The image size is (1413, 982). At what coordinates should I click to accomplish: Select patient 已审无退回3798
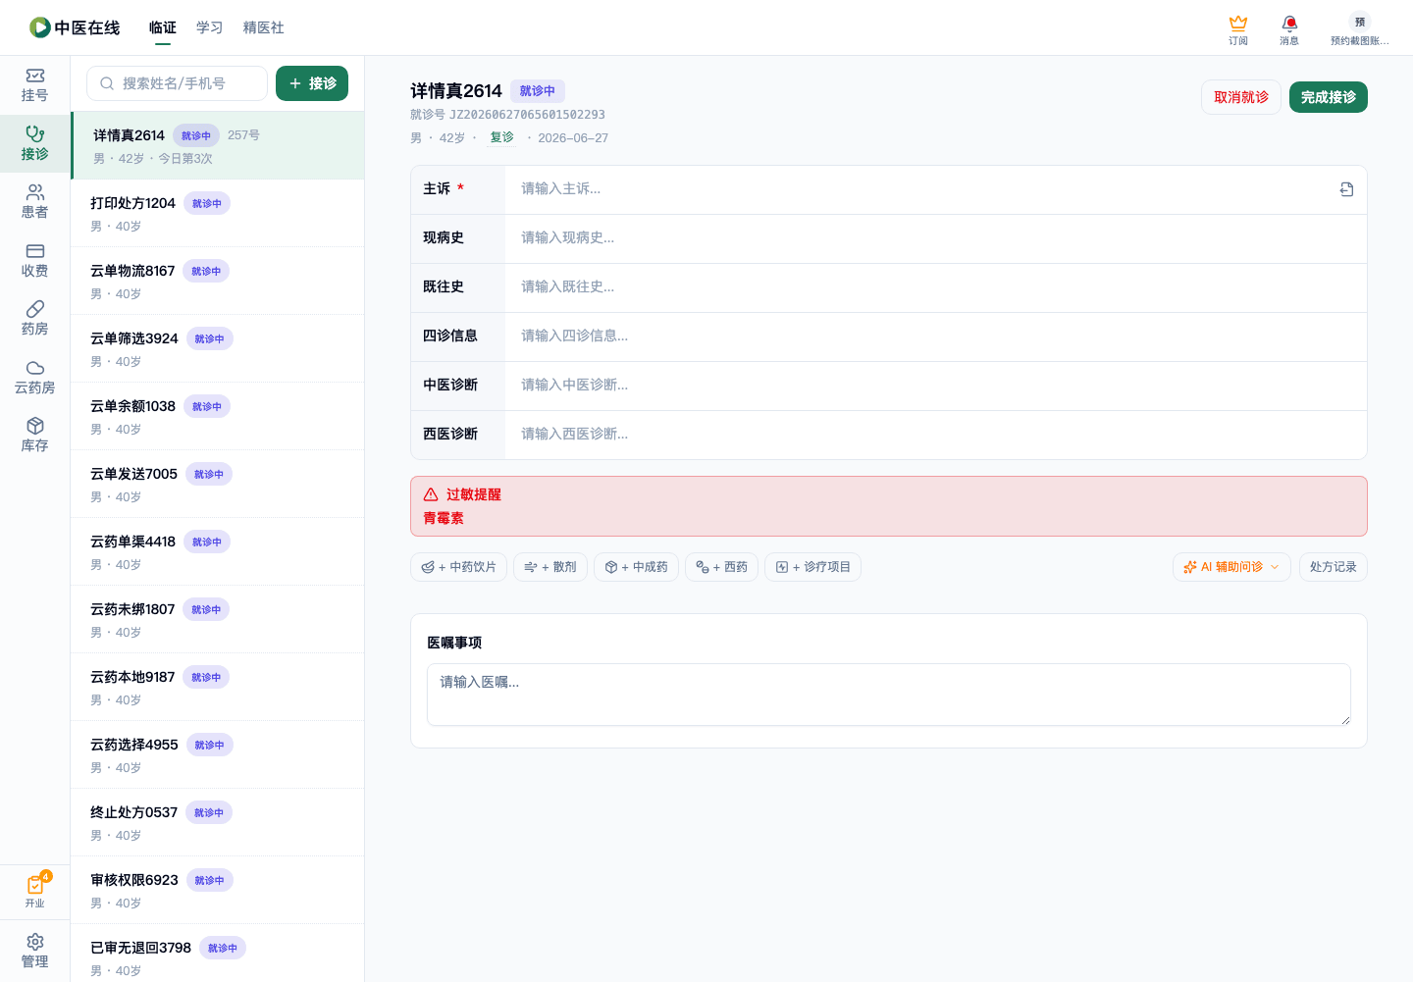(218, 953)
